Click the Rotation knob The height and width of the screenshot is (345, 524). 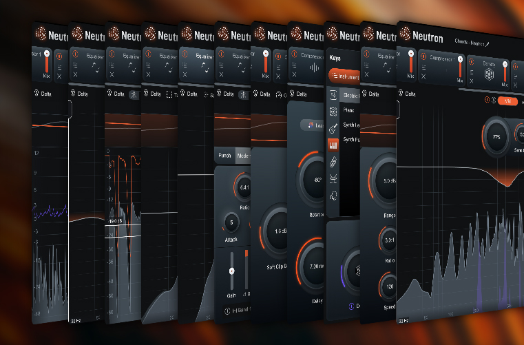coord(311,180)
